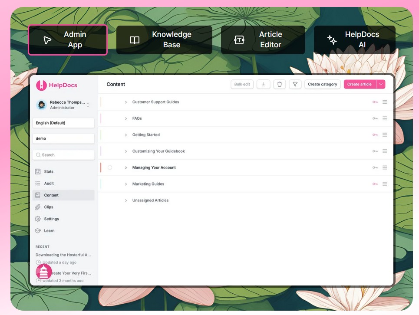Click the Marketing Guides category name

(148, 184)
